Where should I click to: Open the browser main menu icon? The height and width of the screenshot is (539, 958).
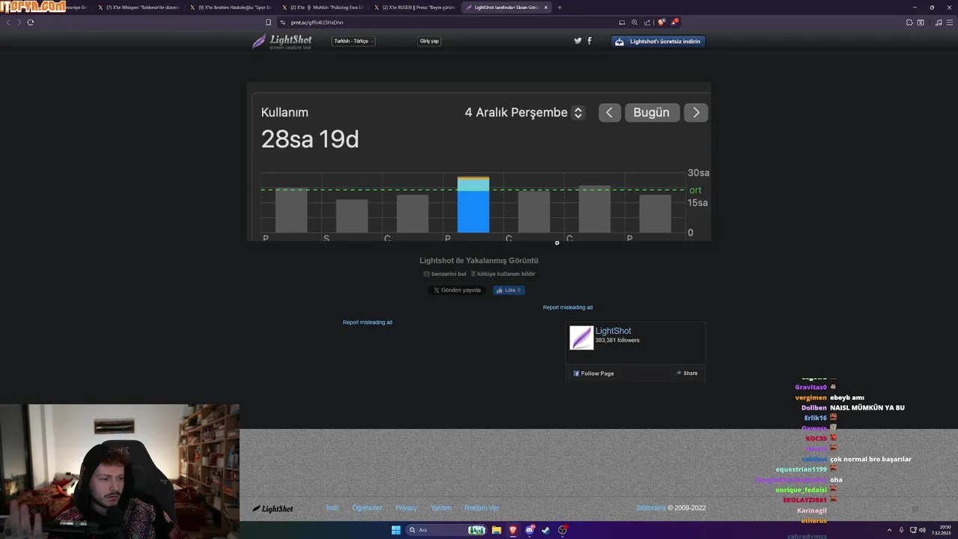(x=950, y=22)
